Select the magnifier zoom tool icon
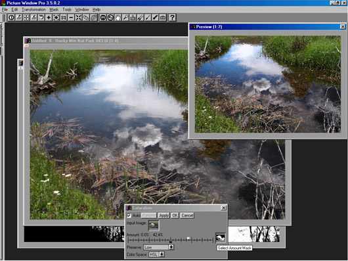The width and height of the screenshot is (348, 261). (x=125, y=18)
